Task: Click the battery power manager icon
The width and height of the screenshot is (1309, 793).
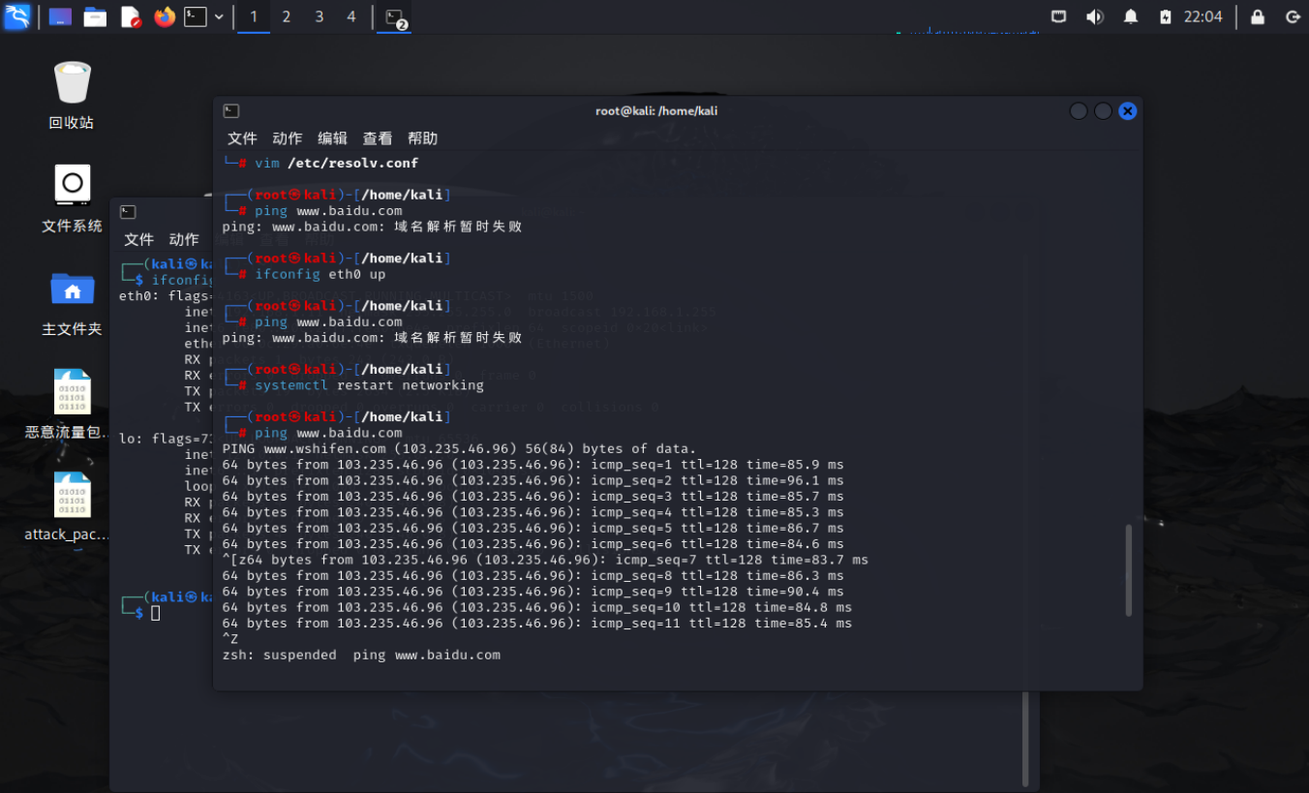Action: pos(1166,16)
